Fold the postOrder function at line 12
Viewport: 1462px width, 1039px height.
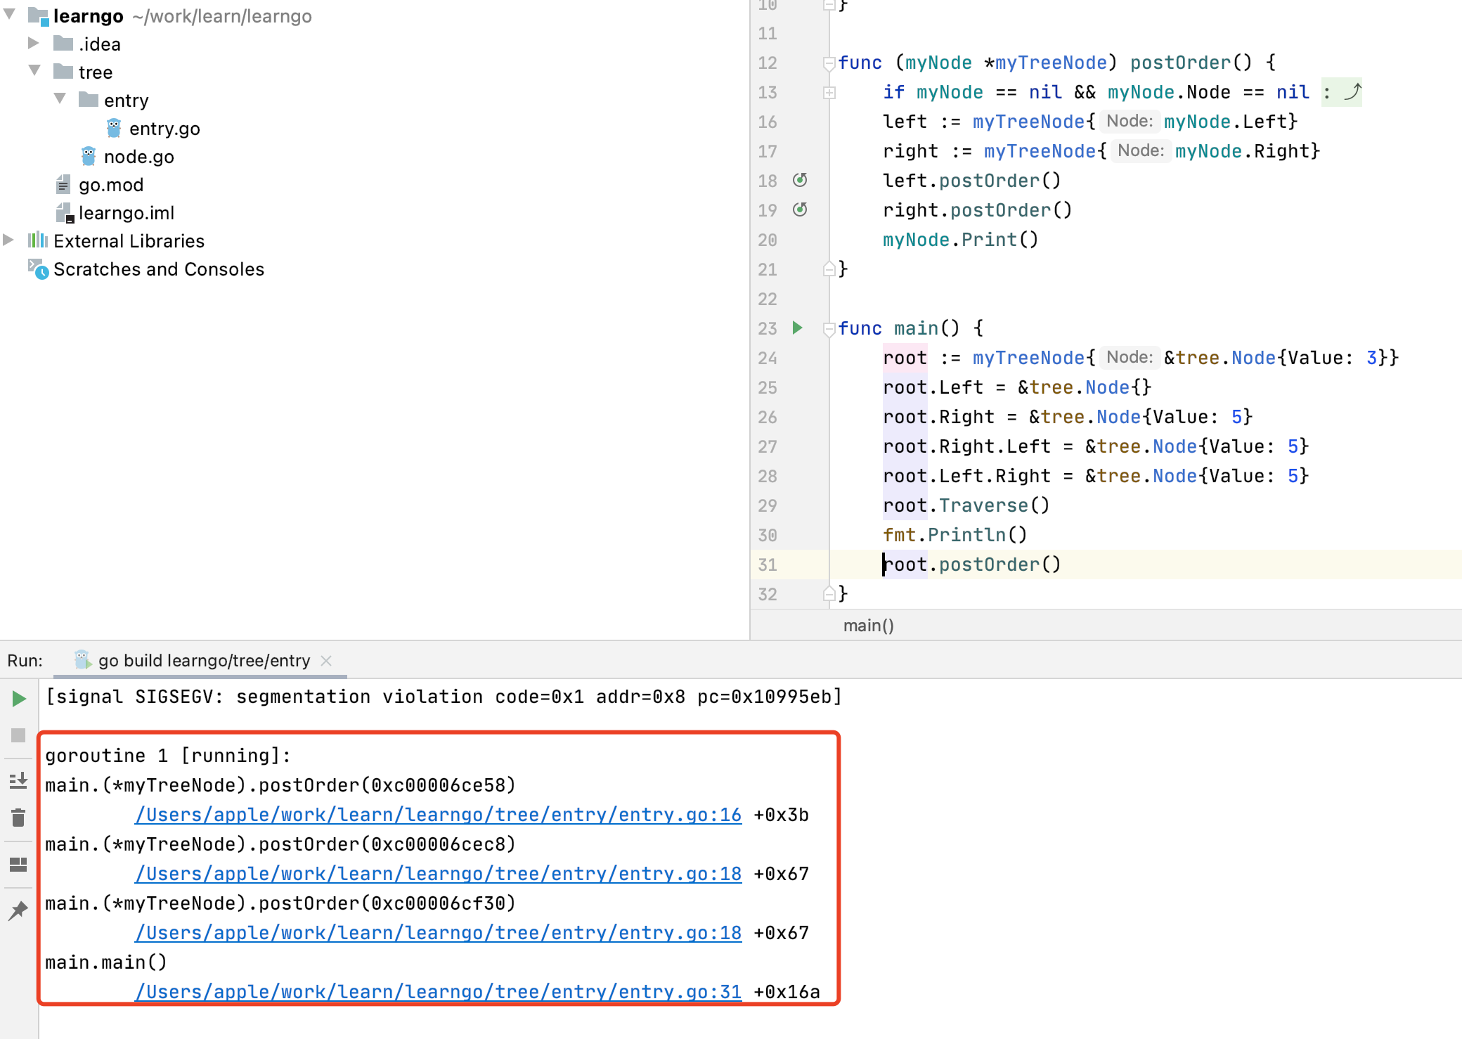click(x=829, y=63)
